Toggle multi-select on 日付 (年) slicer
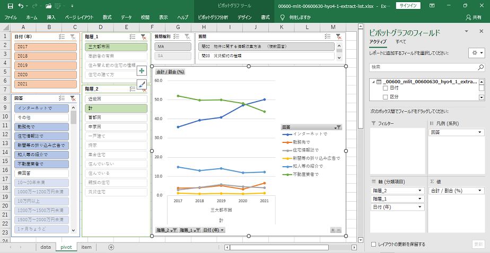This screenshot has width=490, height=253. (x=62, y=37)
